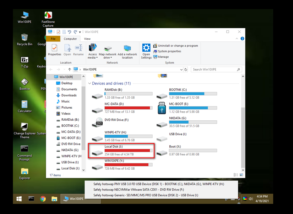Go up one folder level
The width and height of the screenshot is (293, 214).
69,69
